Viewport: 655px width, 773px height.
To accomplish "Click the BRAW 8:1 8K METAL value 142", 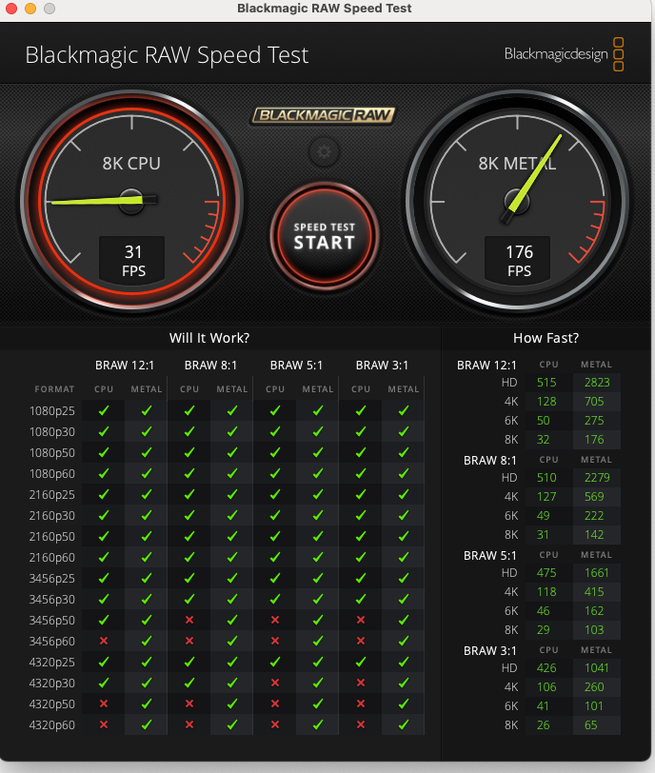I will [594, 534].
